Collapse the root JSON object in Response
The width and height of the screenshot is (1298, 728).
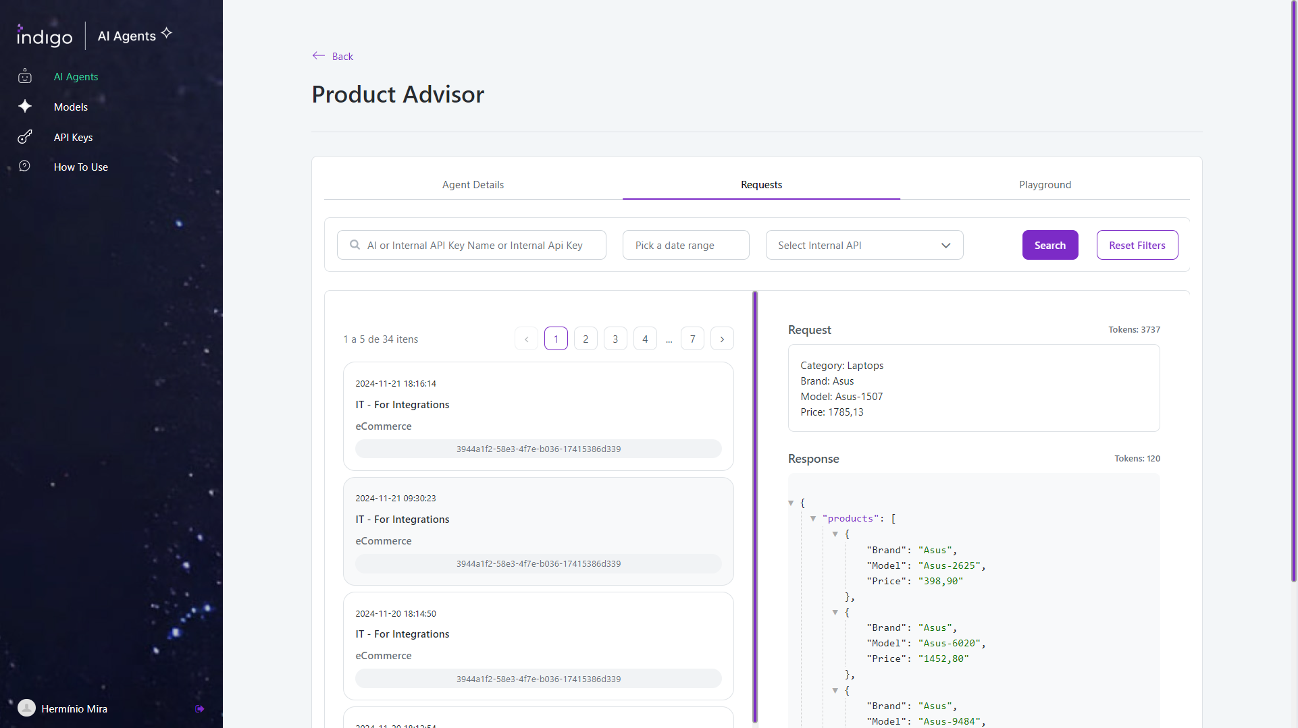(x=791, y=503)
